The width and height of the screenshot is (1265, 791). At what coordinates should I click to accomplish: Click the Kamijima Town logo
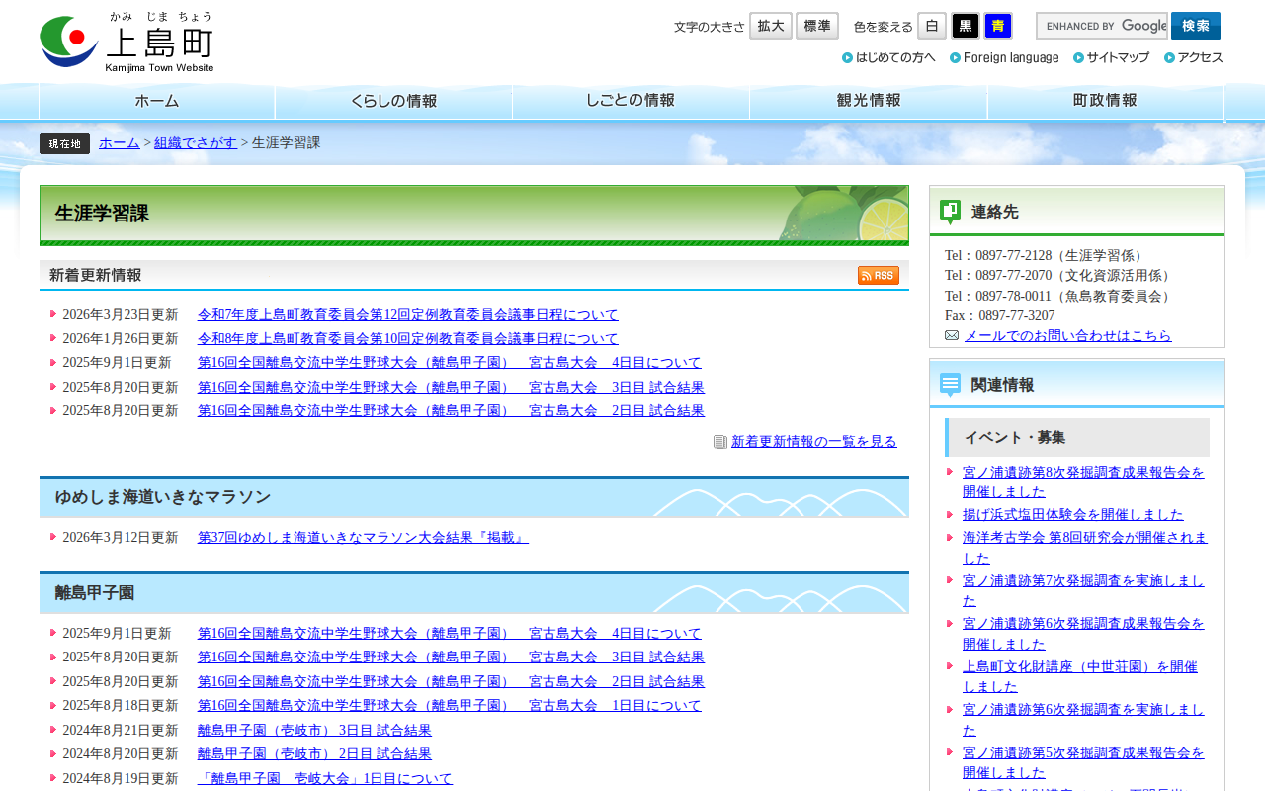(126, 42)
